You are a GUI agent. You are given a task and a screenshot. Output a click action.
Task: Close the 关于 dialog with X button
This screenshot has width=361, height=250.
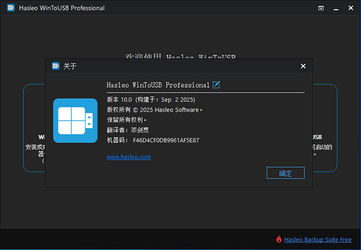coord(304,66)
